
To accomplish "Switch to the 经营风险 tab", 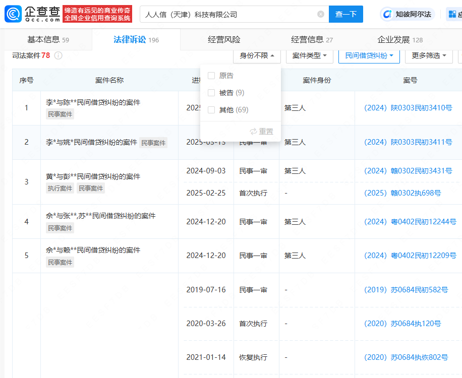I will (224, 40).
